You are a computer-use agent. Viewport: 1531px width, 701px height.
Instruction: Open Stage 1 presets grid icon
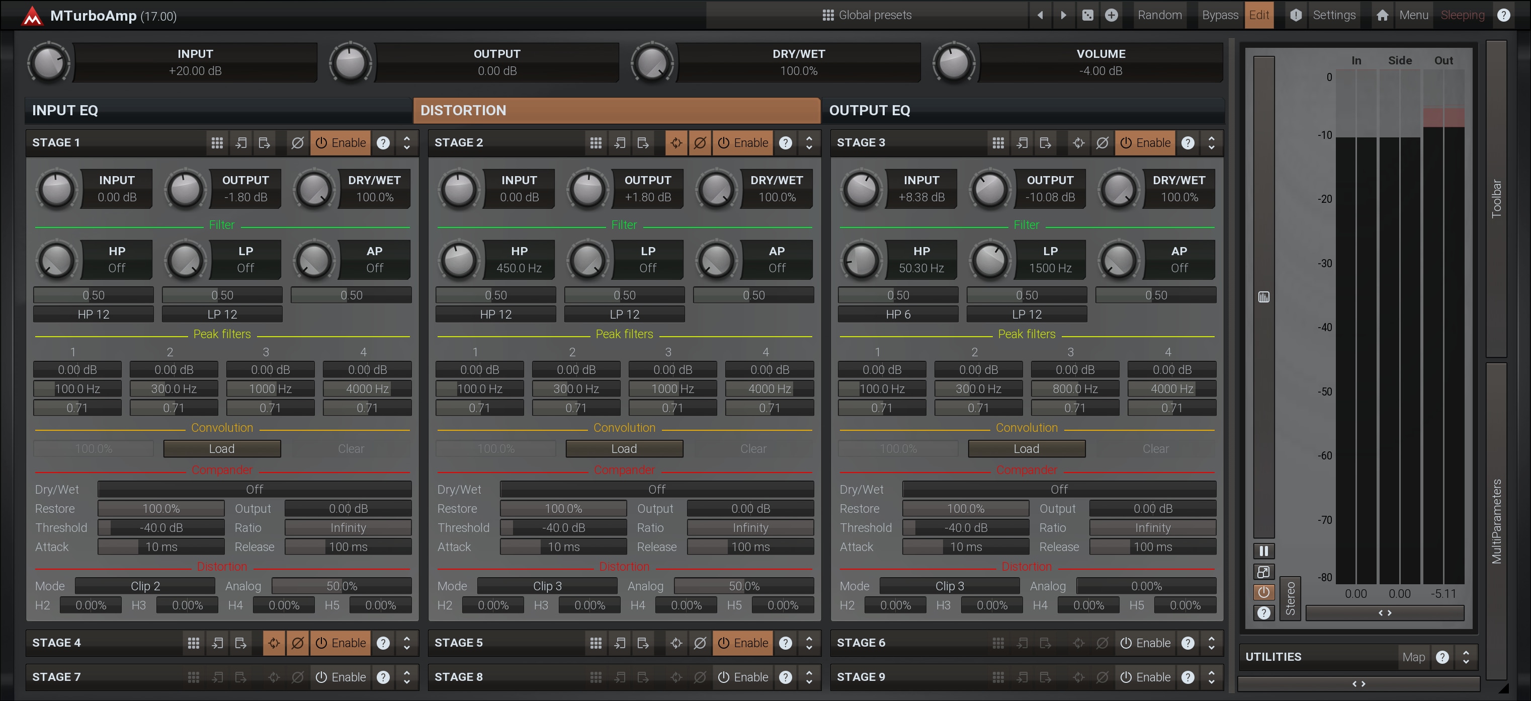217,143
